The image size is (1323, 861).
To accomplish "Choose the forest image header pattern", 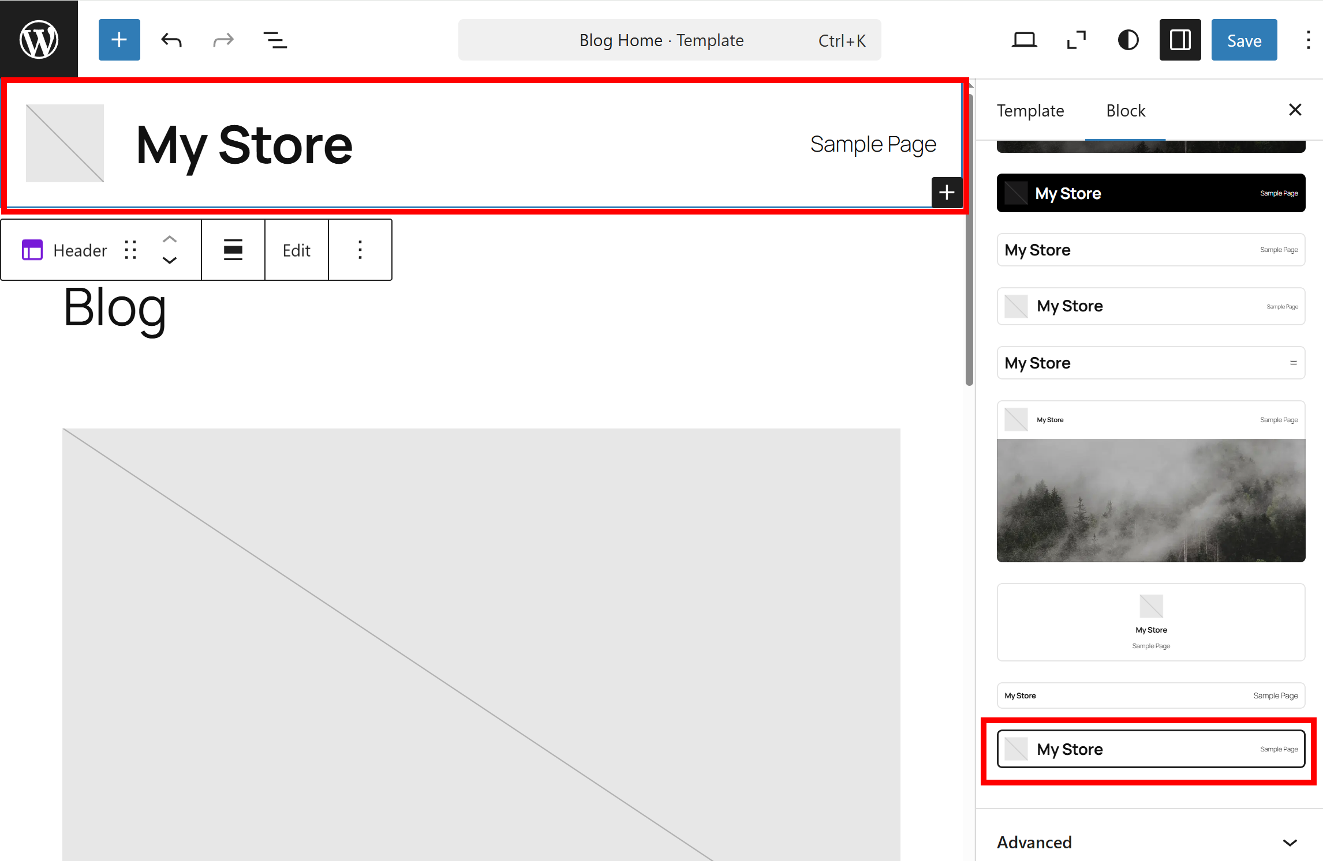I will point(1150,482).
